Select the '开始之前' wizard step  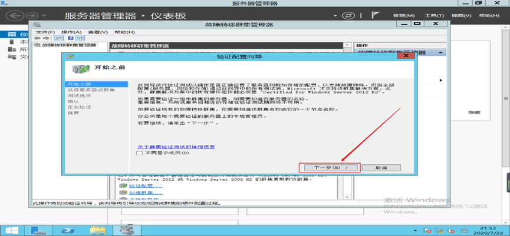coord(96,84)
